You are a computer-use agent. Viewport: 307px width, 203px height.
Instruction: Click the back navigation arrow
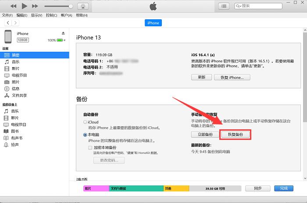point(7,23)
